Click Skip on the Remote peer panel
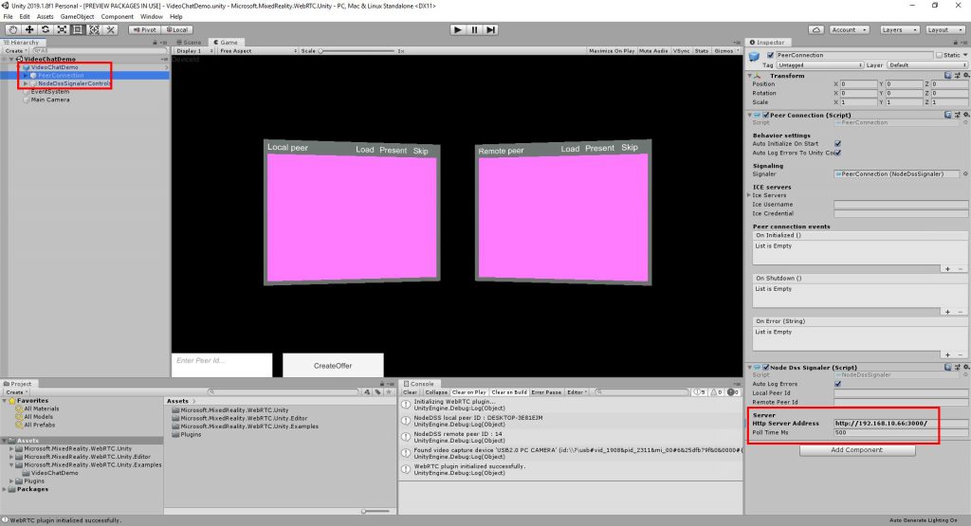This screenshot has height=526, width=971. (x=630, y=147)
